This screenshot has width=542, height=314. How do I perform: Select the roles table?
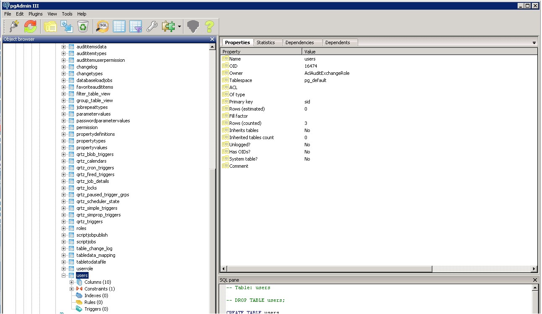click(x=81, y=228)
